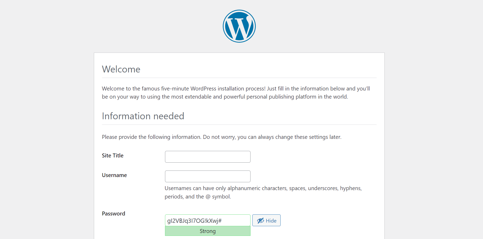Viewport: 483px width, 239px height.
Task: Click the crossed-out eye icon beside Hide
Action: point(260,221)
